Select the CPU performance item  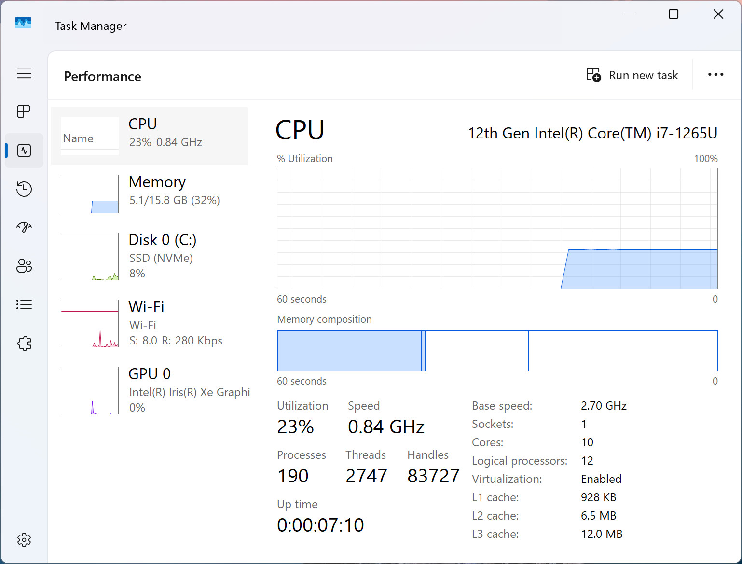(150, 136)
